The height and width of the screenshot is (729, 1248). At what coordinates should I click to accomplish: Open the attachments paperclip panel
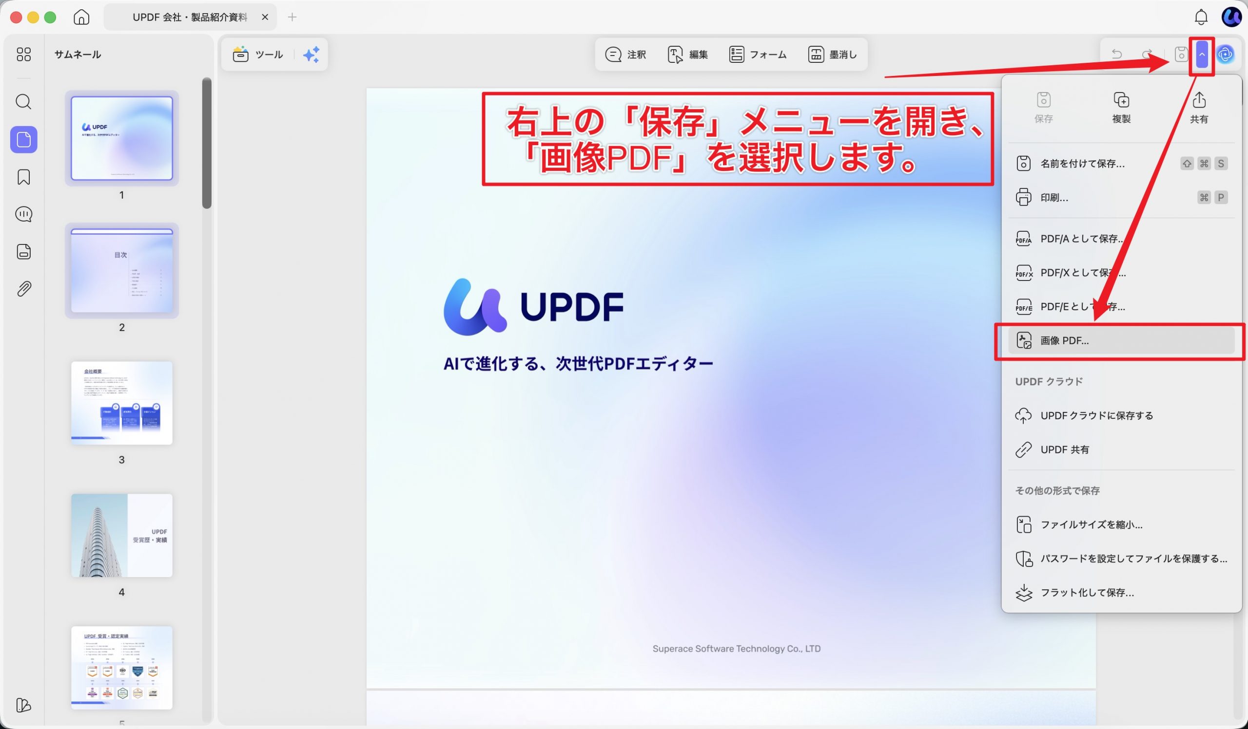click(23, 289)
